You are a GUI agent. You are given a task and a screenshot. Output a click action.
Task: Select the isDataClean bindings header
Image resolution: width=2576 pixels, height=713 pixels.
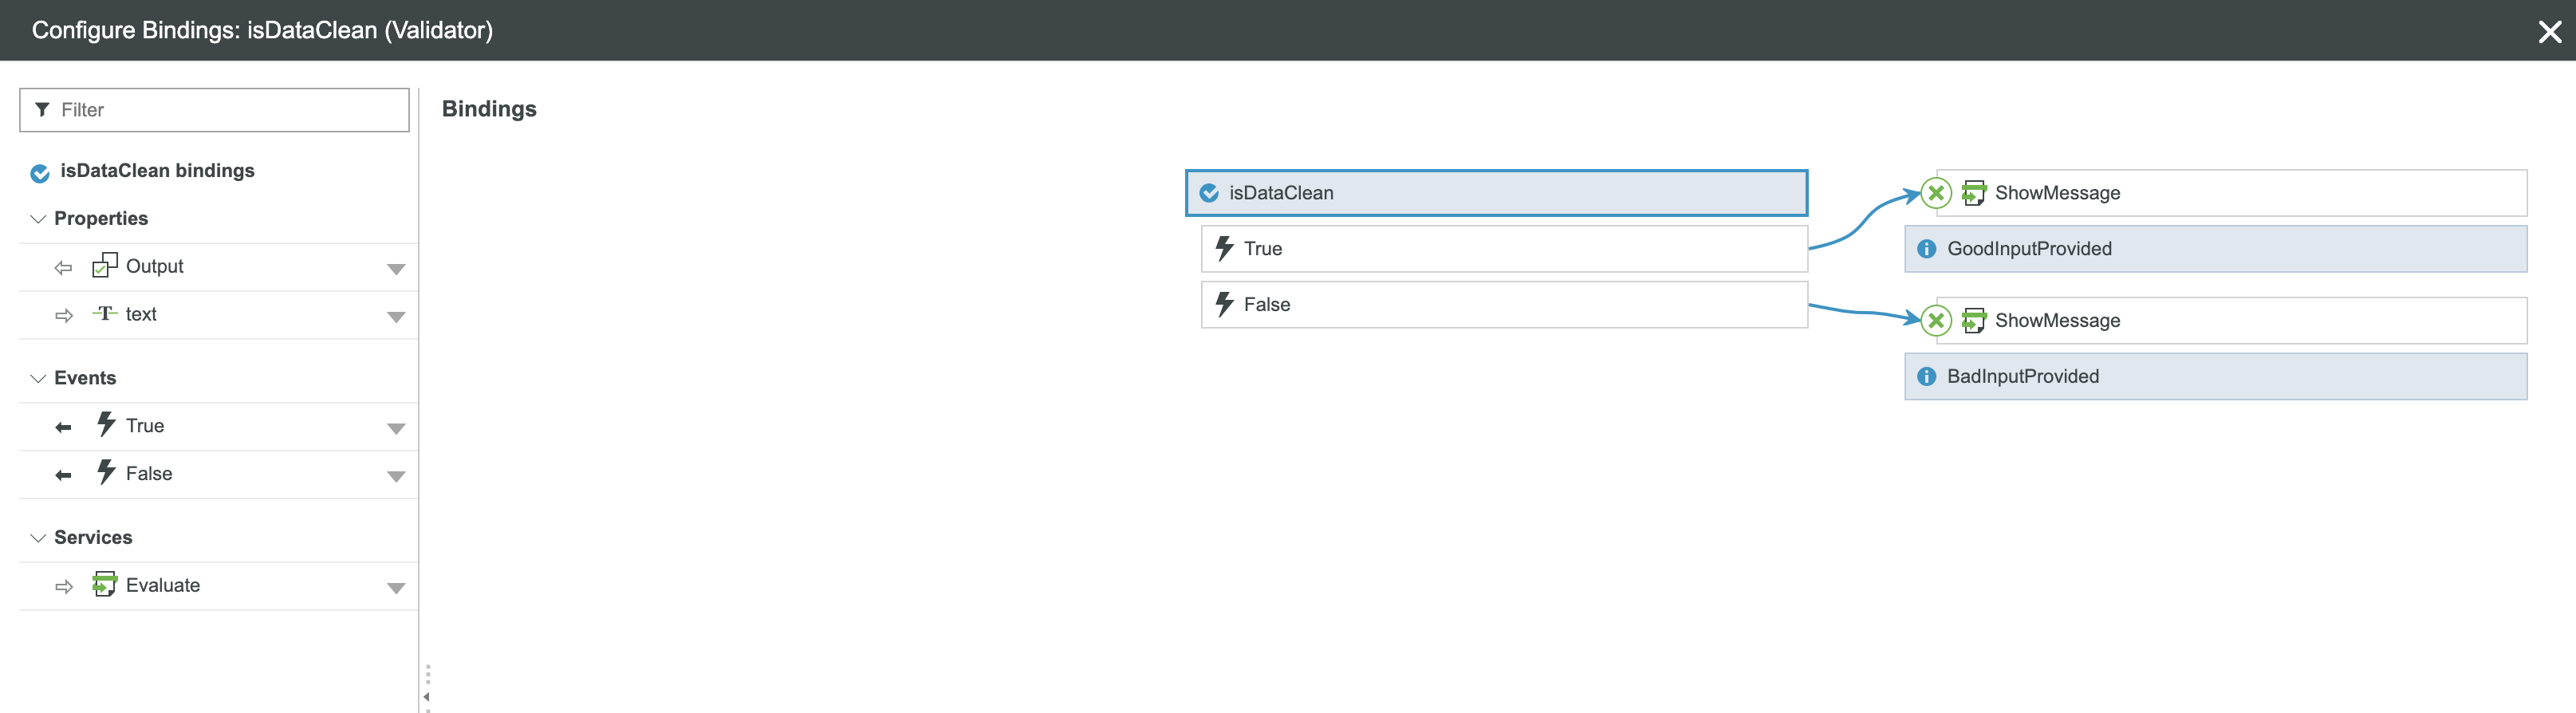click(157, 171)
